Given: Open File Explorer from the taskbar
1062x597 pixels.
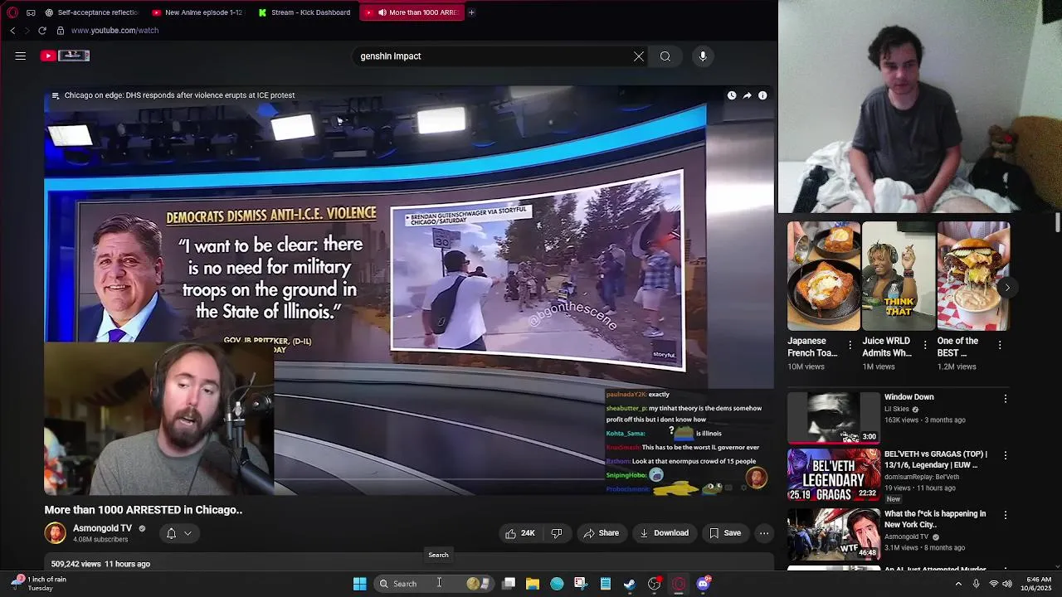Looking at the screenshot, I should coord(533,584).
